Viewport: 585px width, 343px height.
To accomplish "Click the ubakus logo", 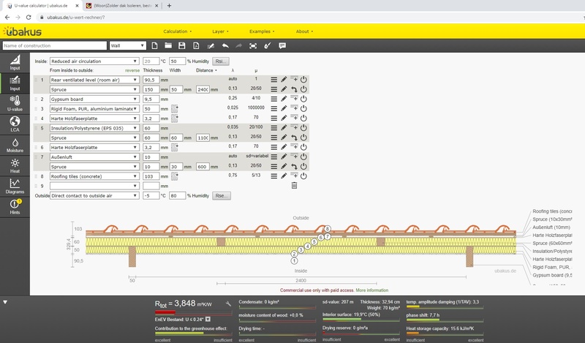I will tap(22, 31).
